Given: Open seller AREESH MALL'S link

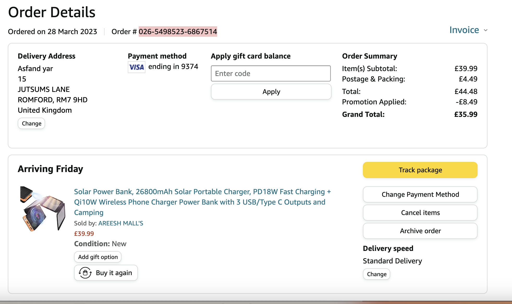Looking at the screenshot, I should pyautogui.click(x=121, y=223).
